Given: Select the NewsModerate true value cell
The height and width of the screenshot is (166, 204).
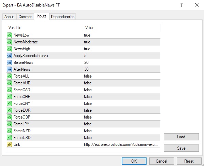Looking at the screenshot, I should click(x=121, y=42).
